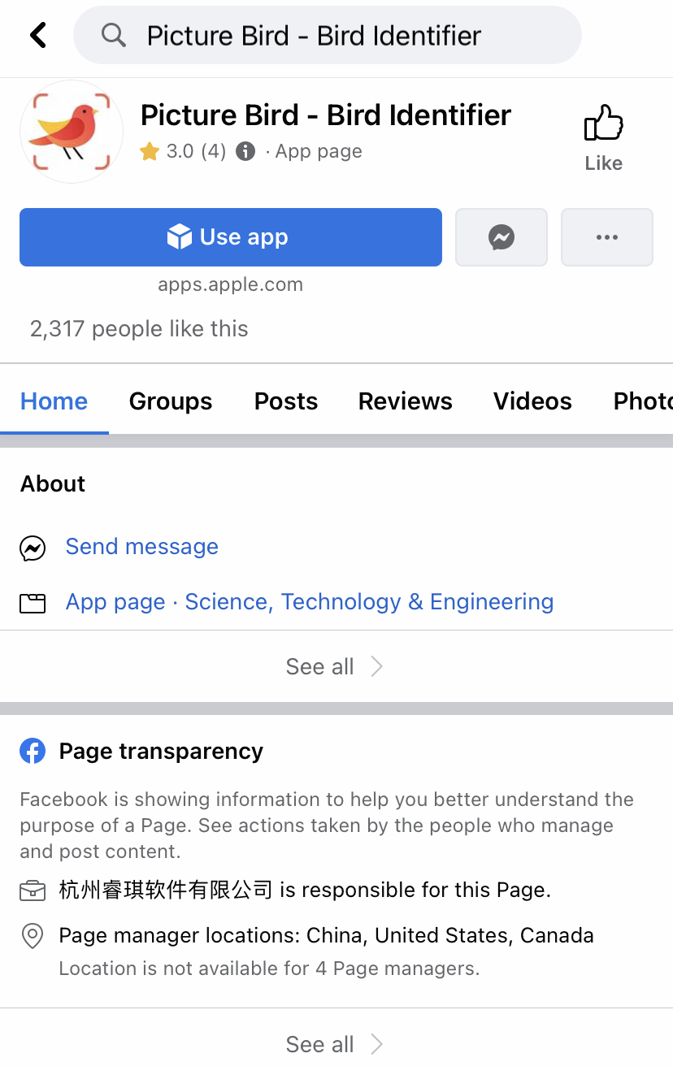Switch to the Groups tab

pos(171,401)
